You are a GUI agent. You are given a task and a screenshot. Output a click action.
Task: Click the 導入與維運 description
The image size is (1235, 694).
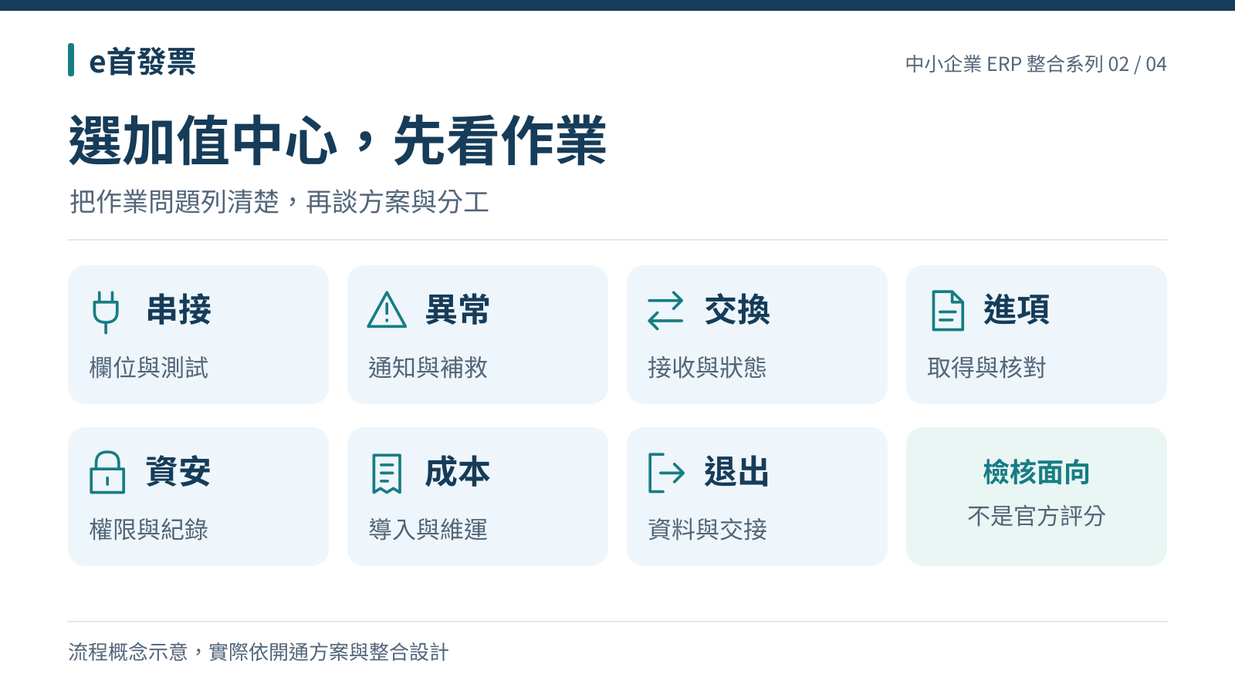(428, 530)
